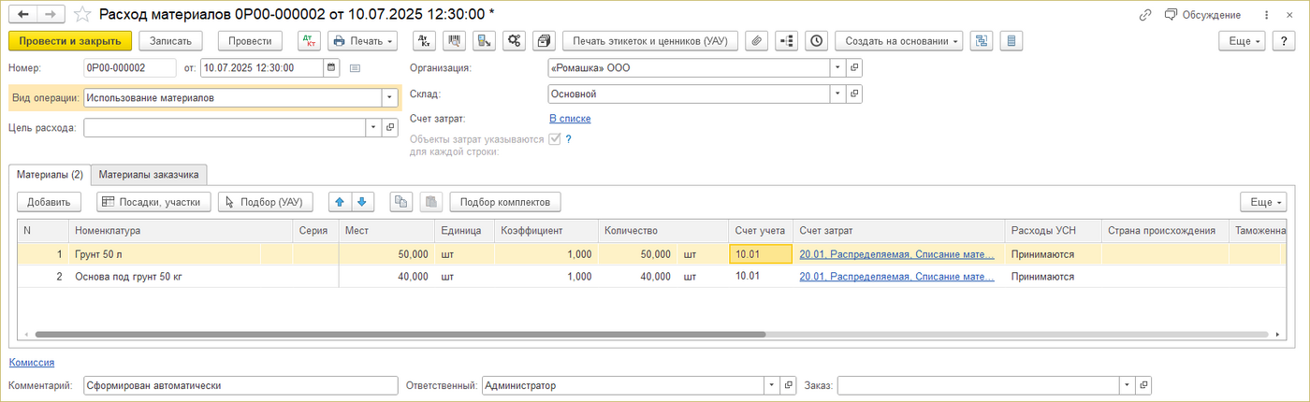Move row down with blue arrow
Viewport: 1310px width, 402px height.
coord(362,202)
